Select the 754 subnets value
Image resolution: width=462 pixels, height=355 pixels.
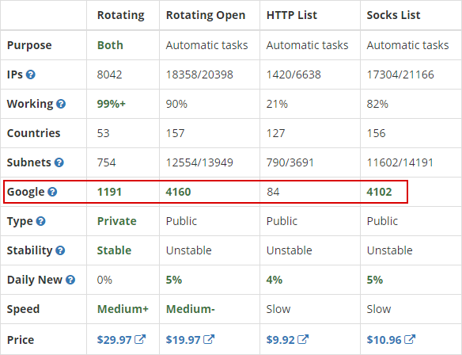(x=107, y=162)
